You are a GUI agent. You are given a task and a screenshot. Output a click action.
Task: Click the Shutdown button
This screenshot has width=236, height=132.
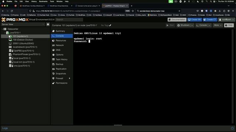click(x=184, y=25)
